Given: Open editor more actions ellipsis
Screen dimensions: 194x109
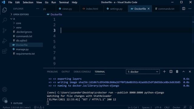Looking at the screenshot, I should pos(190,9).
